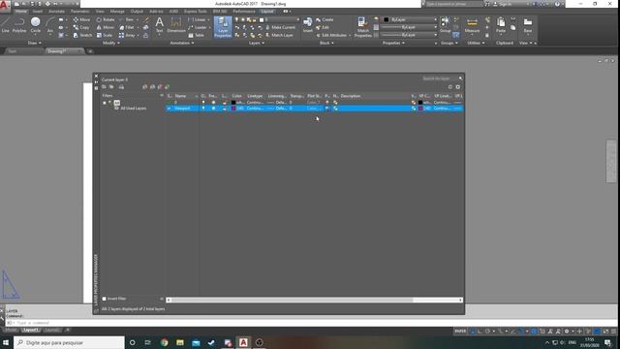
Task: Click color swatch of Viewport layer
Action: pos(233,108)
